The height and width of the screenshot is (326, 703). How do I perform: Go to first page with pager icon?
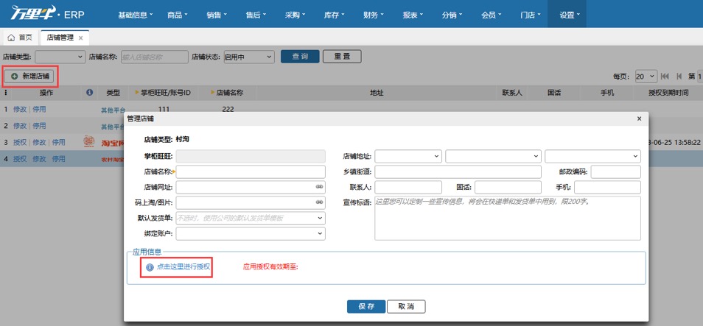click(x=665, y=77)
